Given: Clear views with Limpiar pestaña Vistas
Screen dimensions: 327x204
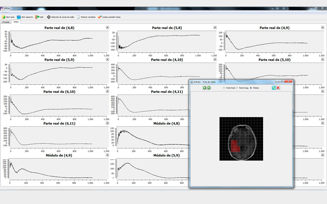Looking at the screenshot, I should [x=100, y=17].
